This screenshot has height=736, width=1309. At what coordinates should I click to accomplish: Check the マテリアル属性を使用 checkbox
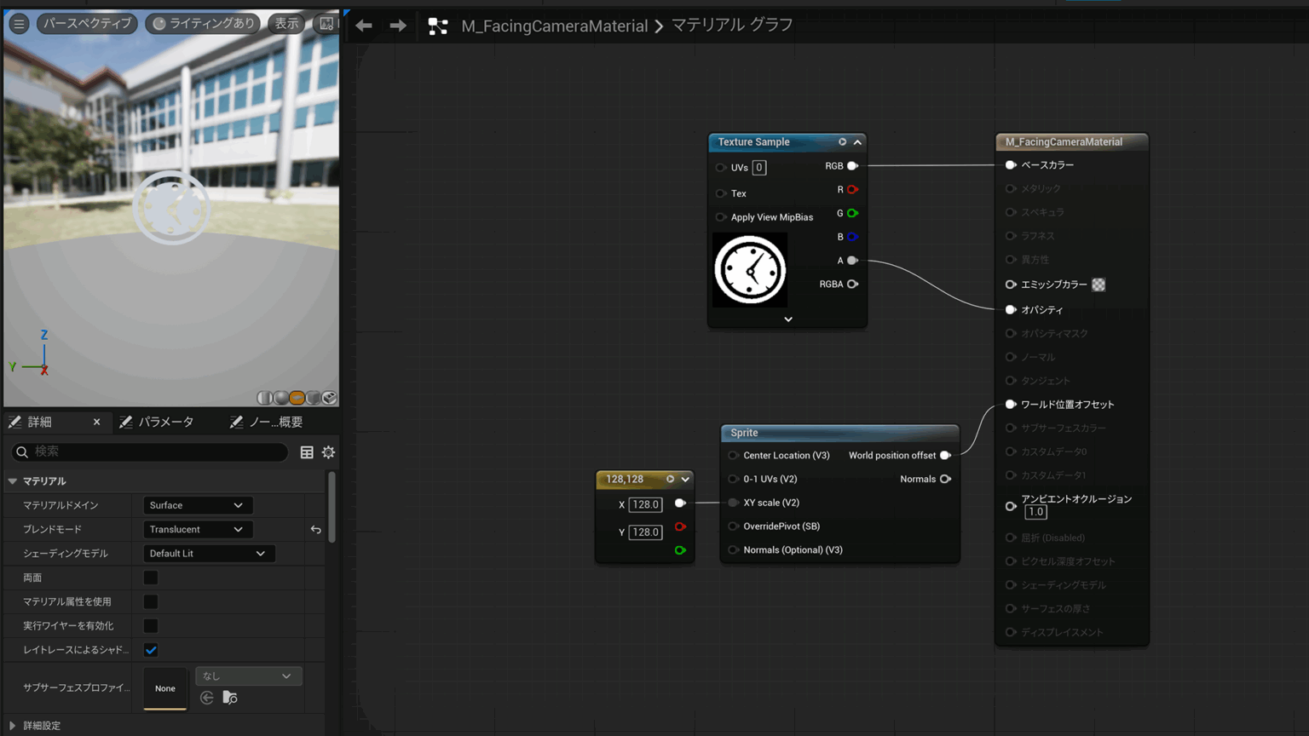[151, 601]
